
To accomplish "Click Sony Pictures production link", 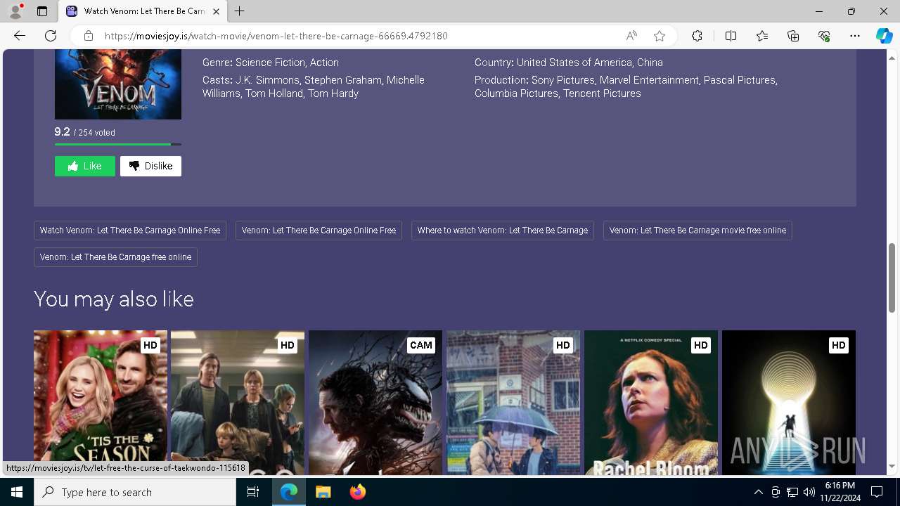I will 562,80.
